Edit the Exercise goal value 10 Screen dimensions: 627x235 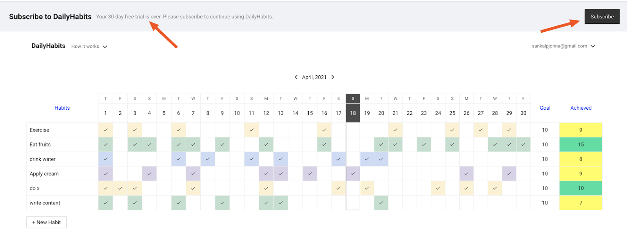tap(545, 130)
